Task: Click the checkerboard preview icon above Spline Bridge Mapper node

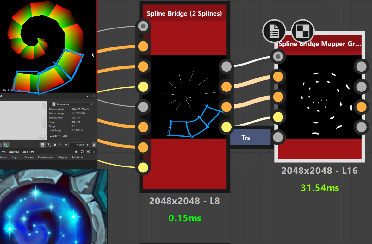Action: (x=302, y=31)
